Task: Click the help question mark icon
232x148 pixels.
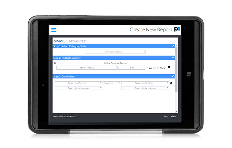Action: [55, 63]
